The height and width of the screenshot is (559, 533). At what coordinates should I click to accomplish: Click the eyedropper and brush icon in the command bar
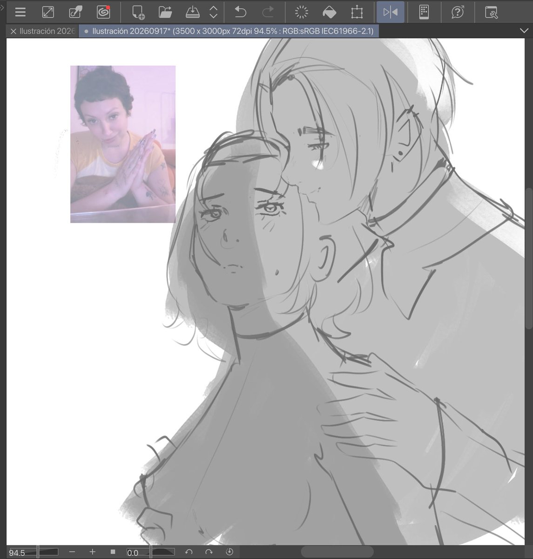(x=75, y=12)
